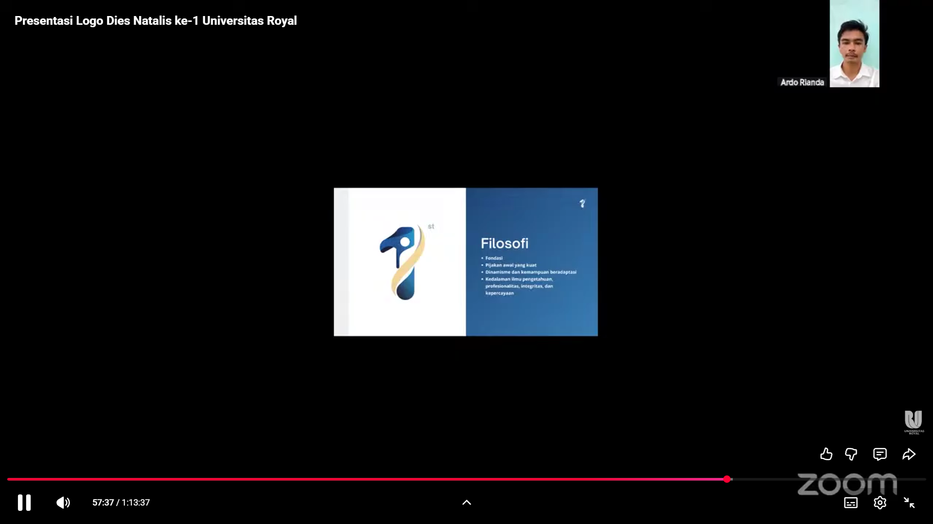This screenshot has height=524, width=933.
Task: Click the 'Ardo Rianda' name label
Action: coord(802,83)
